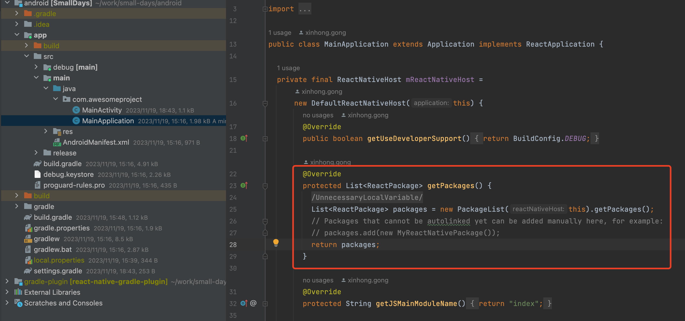Click the Scratches and Consoles icon
Viewport: 685px width, 321px height.
18,303
